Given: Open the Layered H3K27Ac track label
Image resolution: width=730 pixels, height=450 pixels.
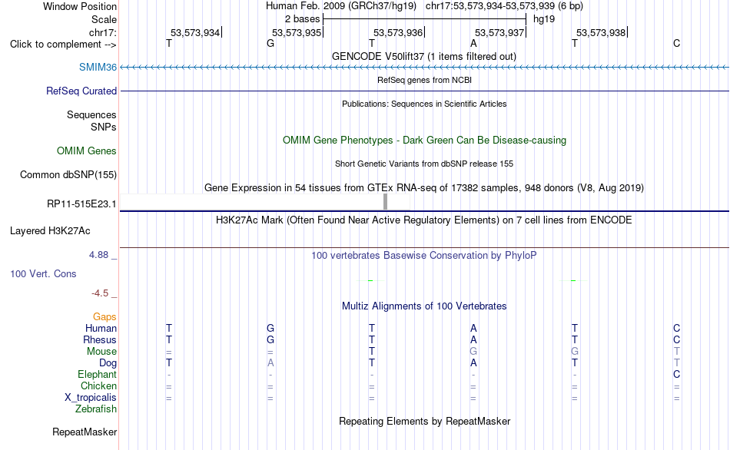Looking at the screenshot, I should [50, 231].
